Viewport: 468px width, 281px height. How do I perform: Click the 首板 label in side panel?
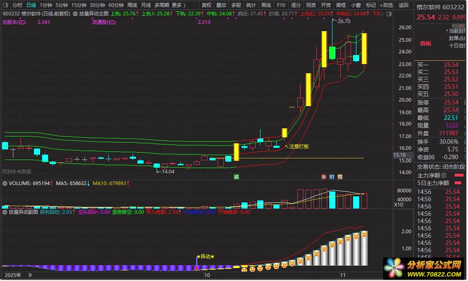pos(426,43)
